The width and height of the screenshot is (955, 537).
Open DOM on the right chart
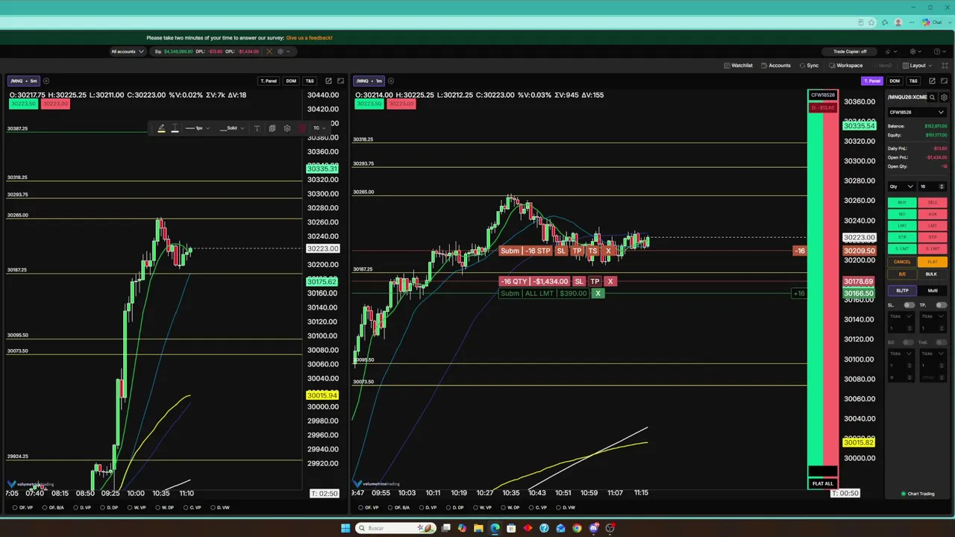click(895, 81)
